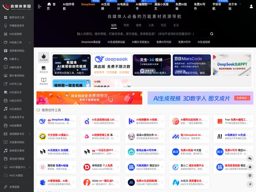Open 友情链接 sidebar item

(x=17, y=187)
